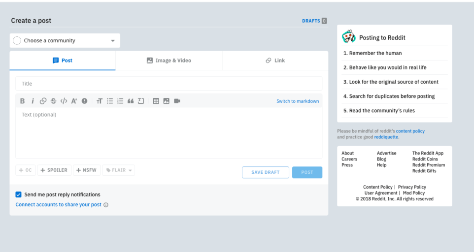Open the Reddit Premium link

[429, 165]
